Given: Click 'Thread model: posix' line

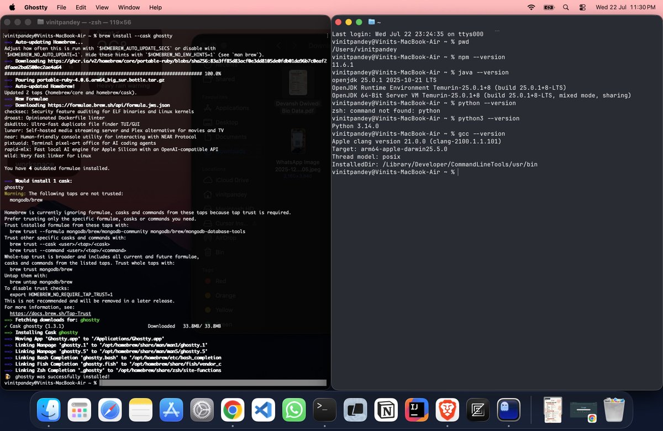Looking at the screenshot, I should (x=366, y=157).
